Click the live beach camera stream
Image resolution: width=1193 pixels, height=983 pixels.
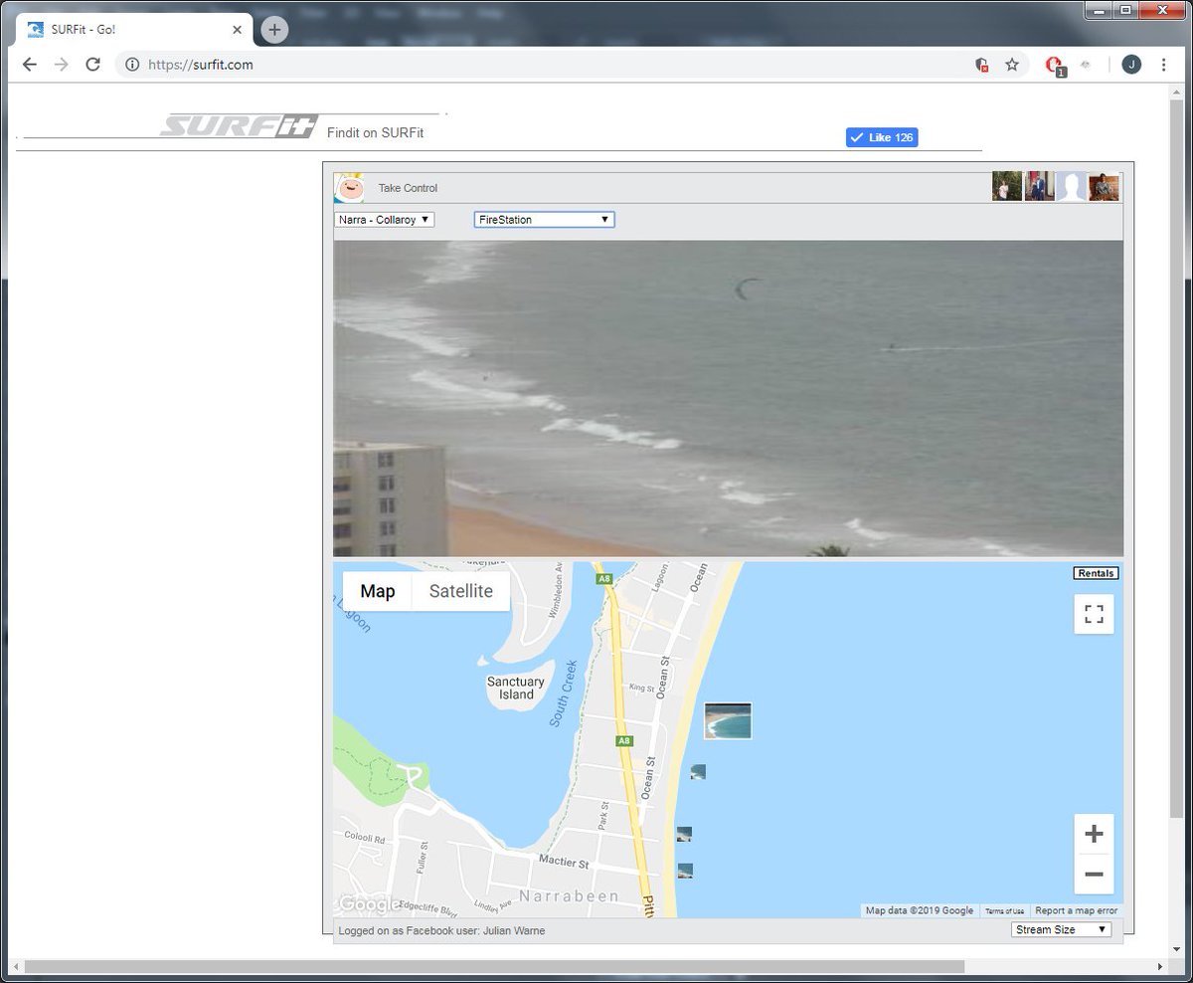[729, 398]
